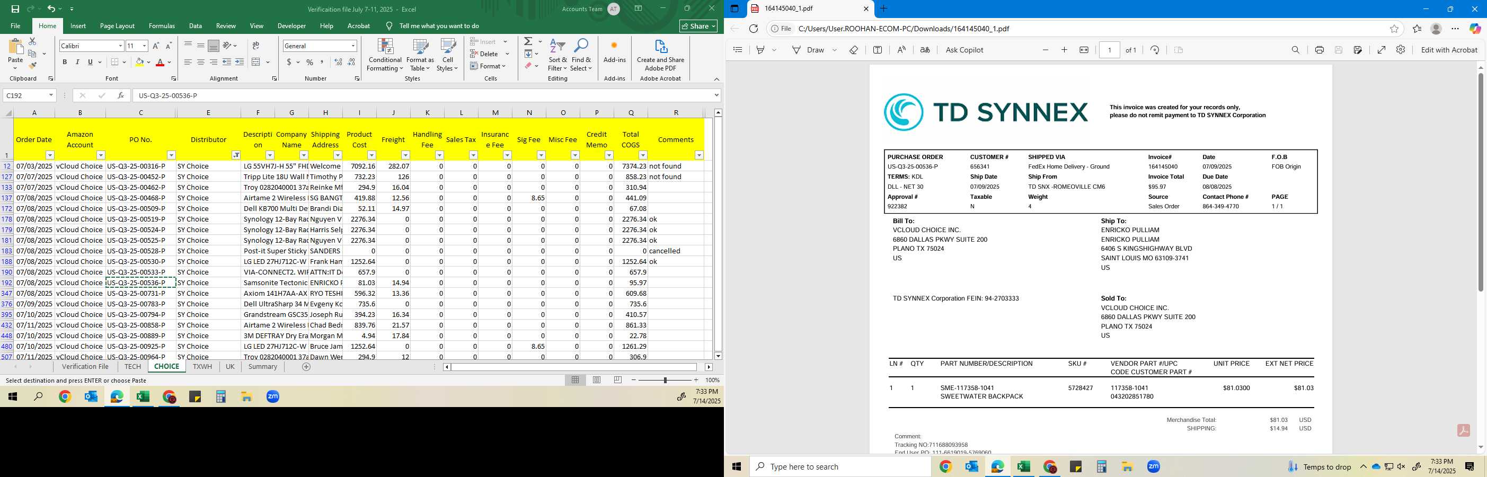Click Fit to width icon in PDF toolbar

[1084, 50]
